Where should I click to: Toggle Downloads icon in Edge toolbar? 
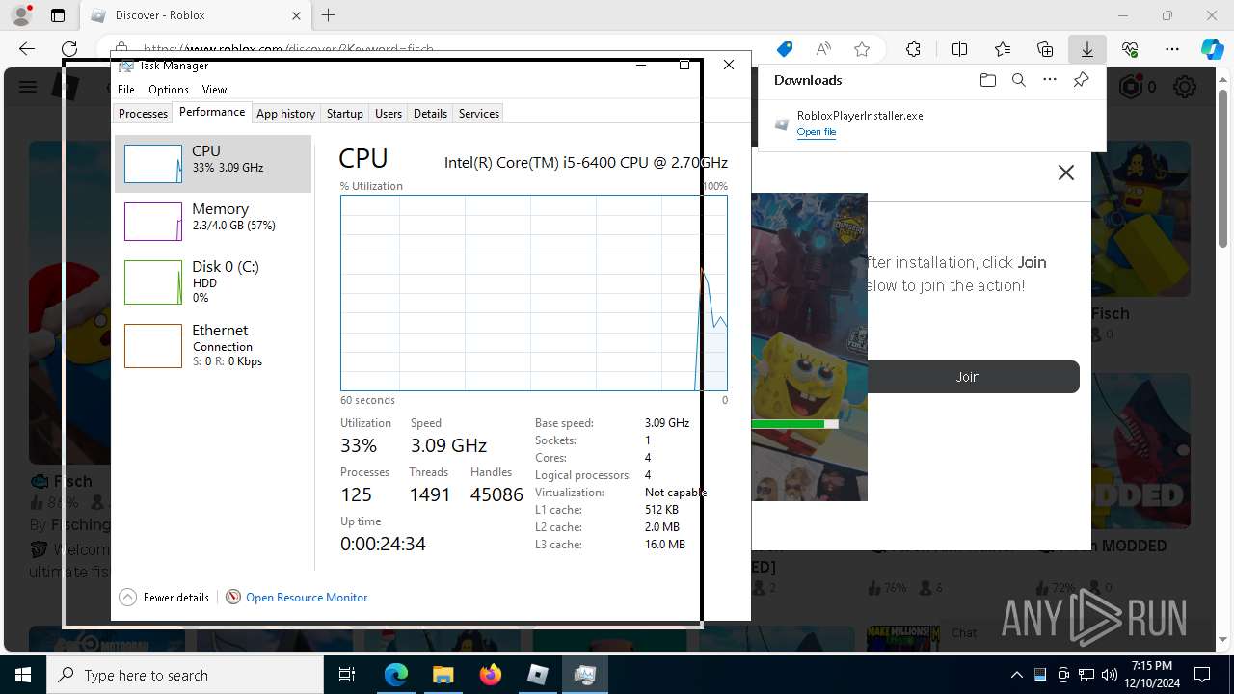click(1087, 49)
